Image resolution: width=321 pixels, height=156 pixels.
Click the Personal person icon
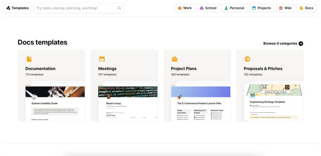point(226,8)
